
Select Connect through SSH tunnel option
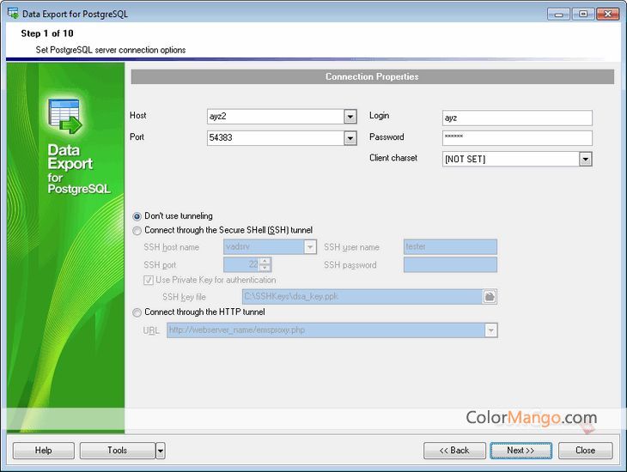click(x=137, y=231)
